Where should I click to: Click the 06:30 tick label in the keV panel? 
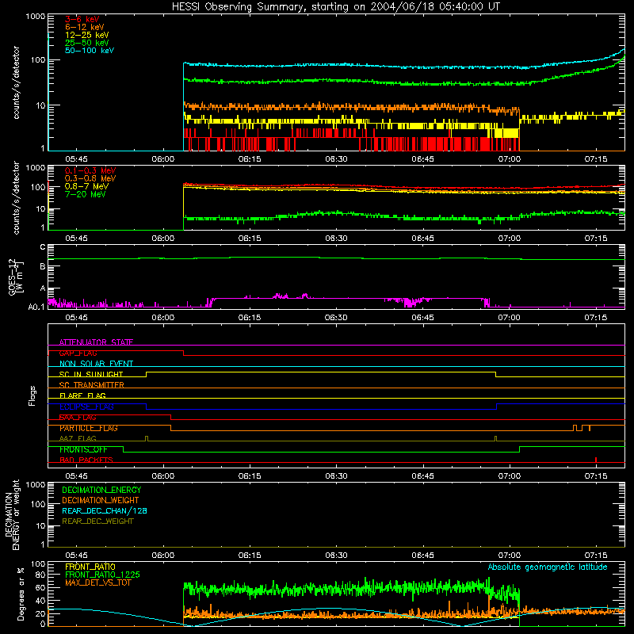(336, 159)
